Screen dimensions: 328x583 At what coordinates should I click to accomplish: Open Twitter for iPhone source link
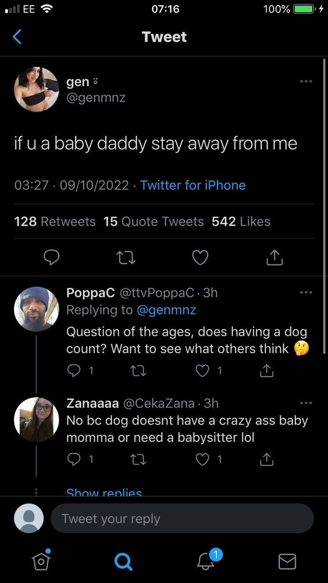[x=193, y=185]
